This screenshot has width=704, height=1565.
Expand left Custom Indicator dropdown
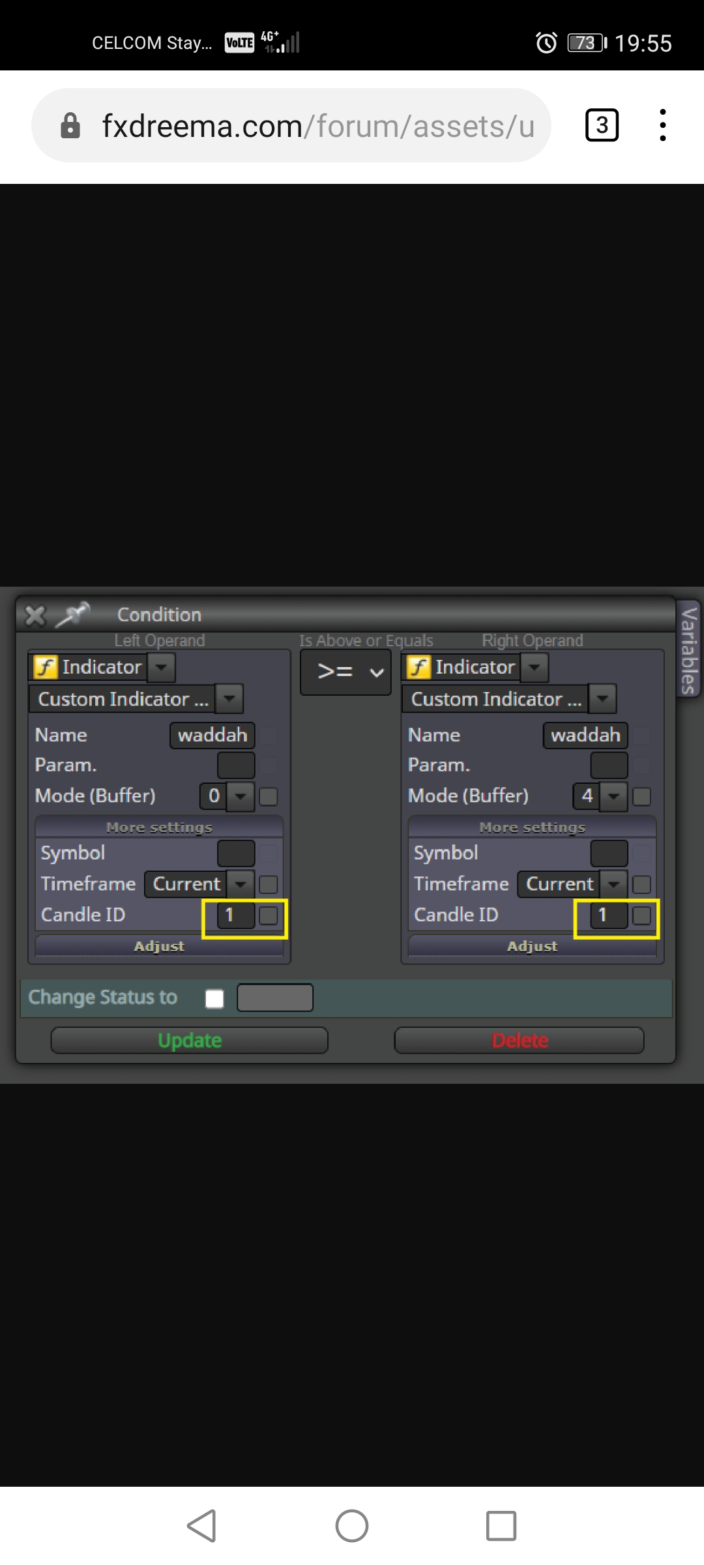pyautogui.click(x=229, y=699)
